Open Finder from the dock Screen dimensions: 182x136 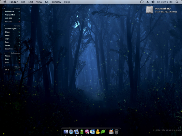(66, 132)
